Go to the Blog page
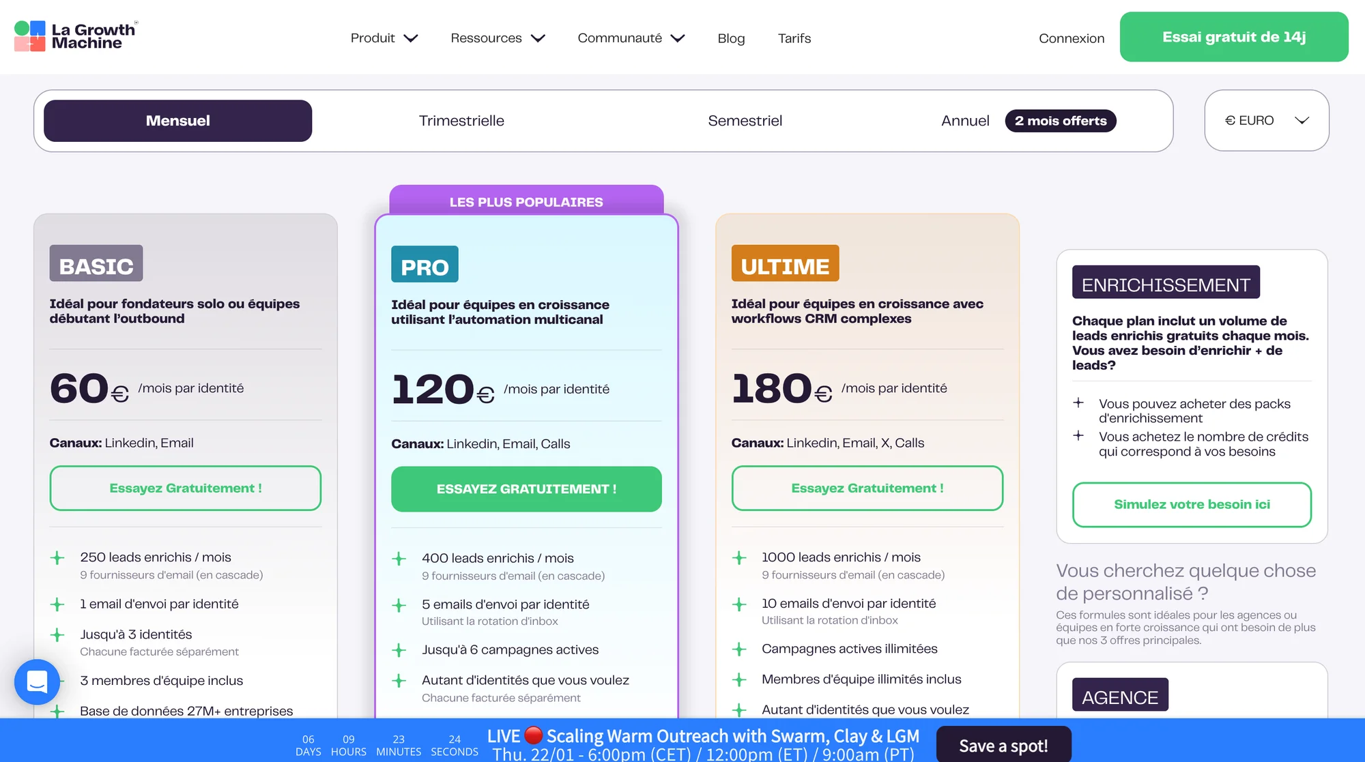This screenshot has height=762, width=1365. click(731, 38)
